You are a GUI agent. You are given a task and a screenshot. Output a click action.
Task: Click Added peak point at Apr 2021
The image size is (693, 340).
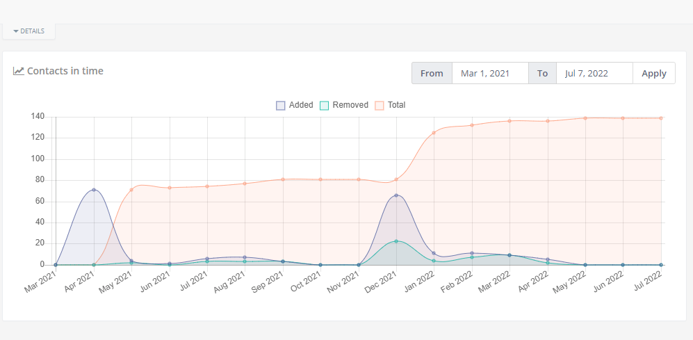coord(94,190)
